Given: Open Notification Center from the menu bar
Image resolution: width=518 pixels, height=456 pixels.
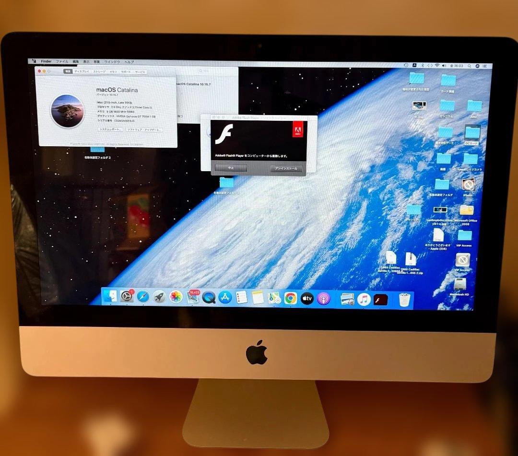Looking at the screenshot, I should pyautogui.click(x=485, y=66).
